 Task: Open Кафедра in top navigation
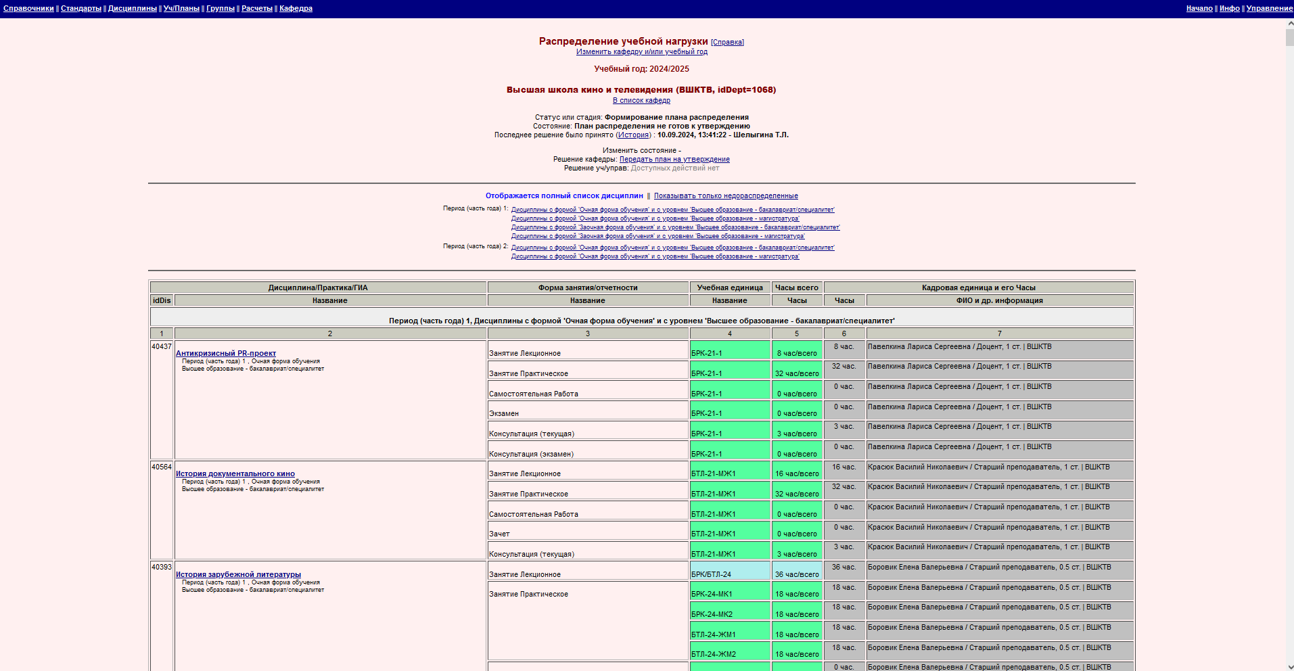pos(296,8)
